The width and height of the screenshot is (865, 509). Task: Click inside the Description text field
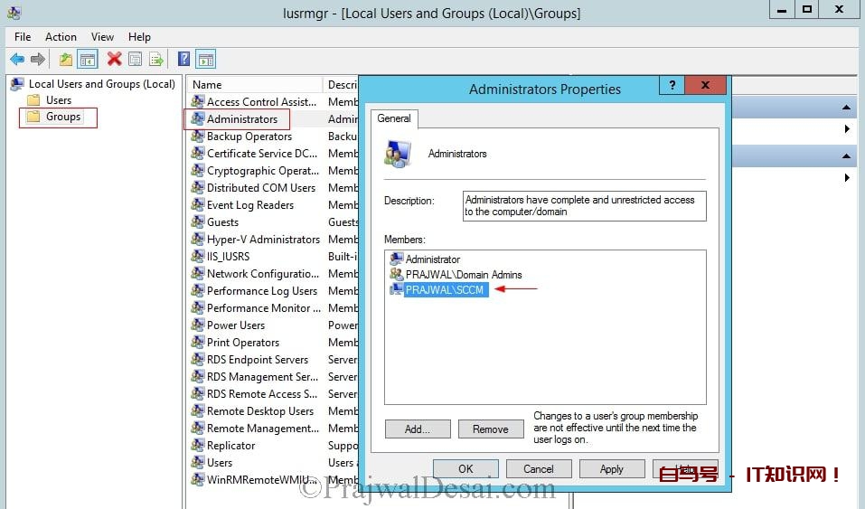coord(584,205)
